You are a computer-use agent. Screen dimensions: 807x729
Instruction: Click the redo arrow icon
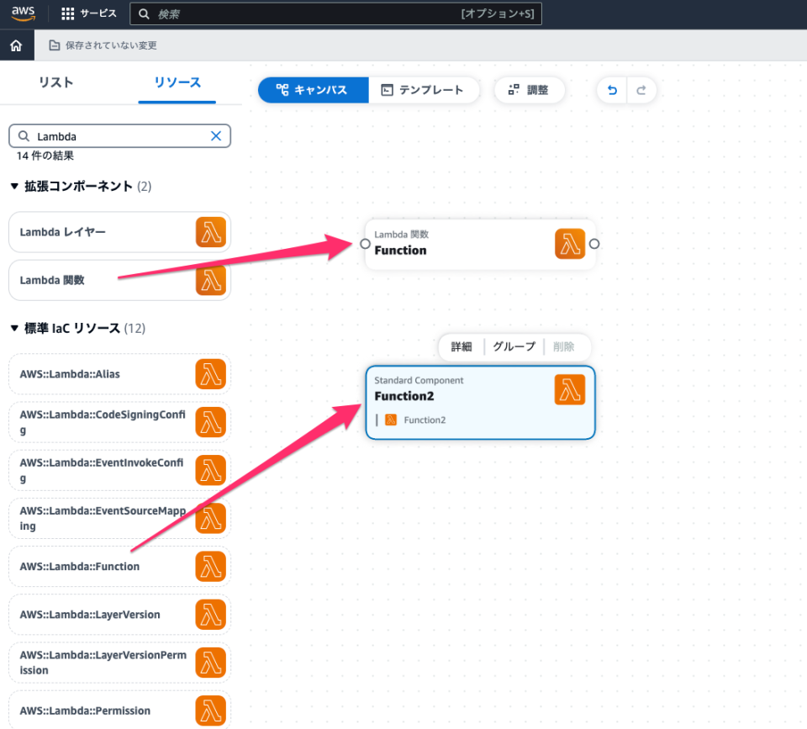(641, 90)
